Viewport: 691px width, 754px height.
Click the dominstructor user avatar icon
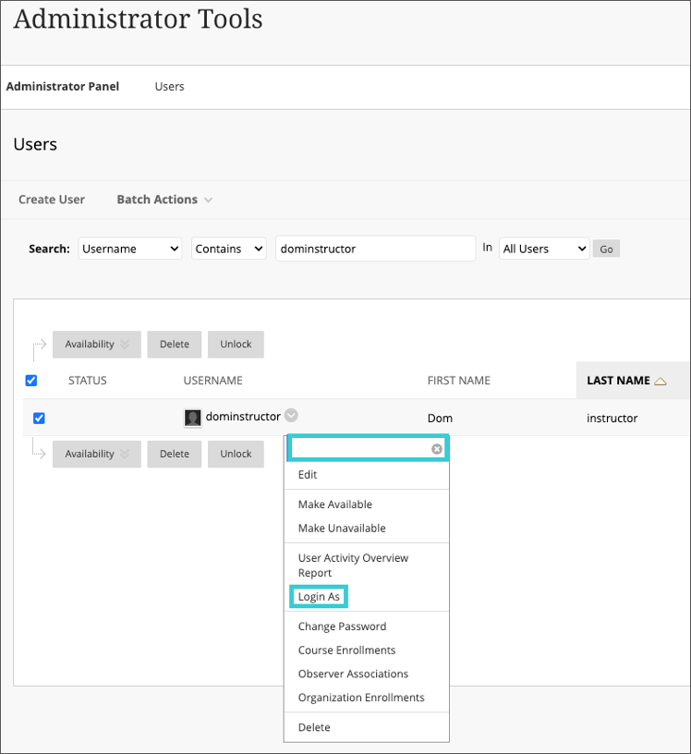coord(192,418)
